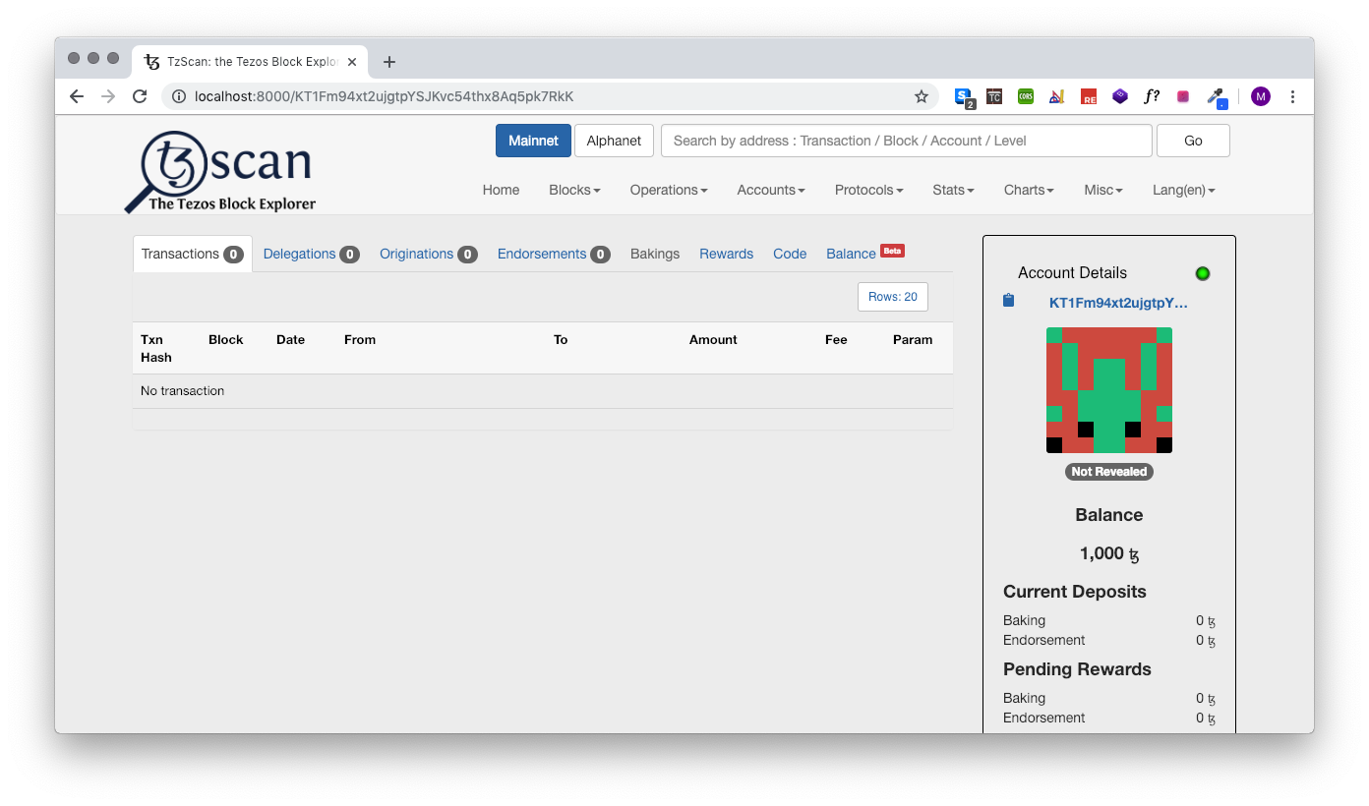Switch to the Bakings tab
This screenshot has height=806, width=1369.
point(655,254)
